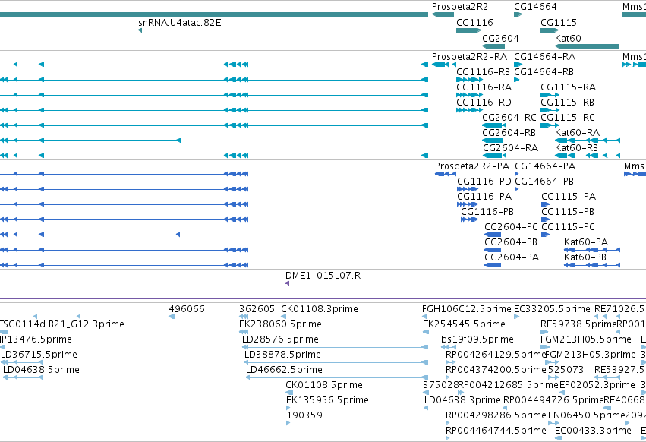This screenshot has width=646, height=442.
Task: Select EST 525073
Action: pos(566,371)
